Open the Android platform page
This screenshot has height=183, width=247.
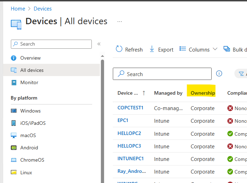(x=29, y=148)
